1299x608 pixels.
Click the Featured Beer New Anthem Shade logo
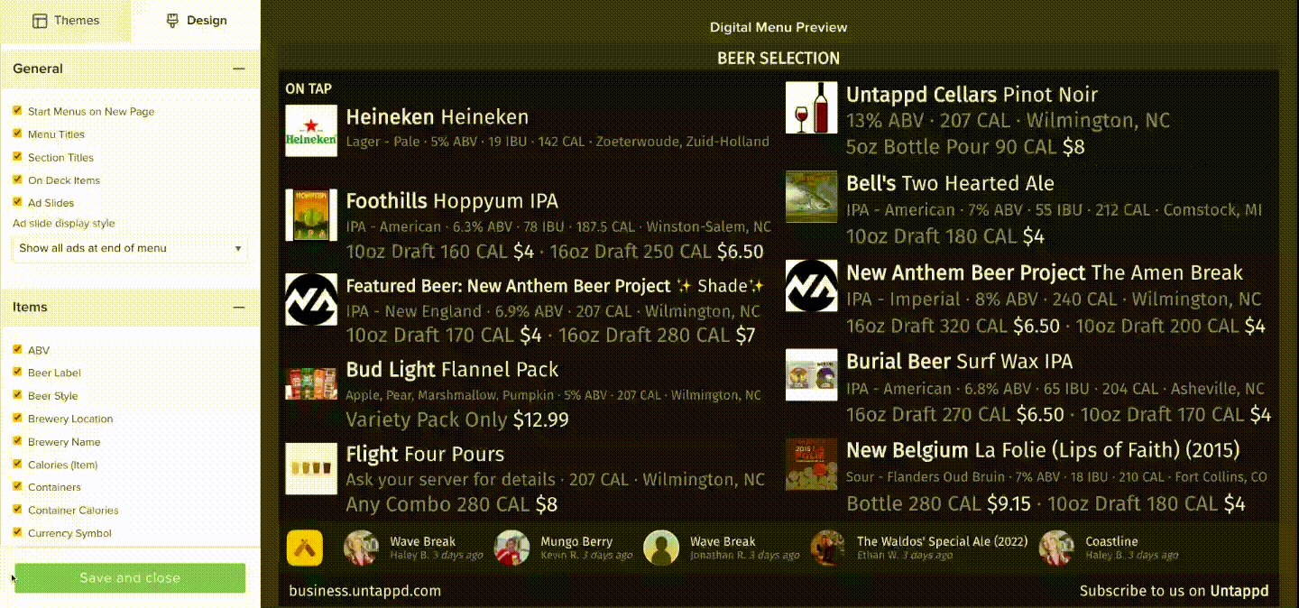tap(311, 299)
